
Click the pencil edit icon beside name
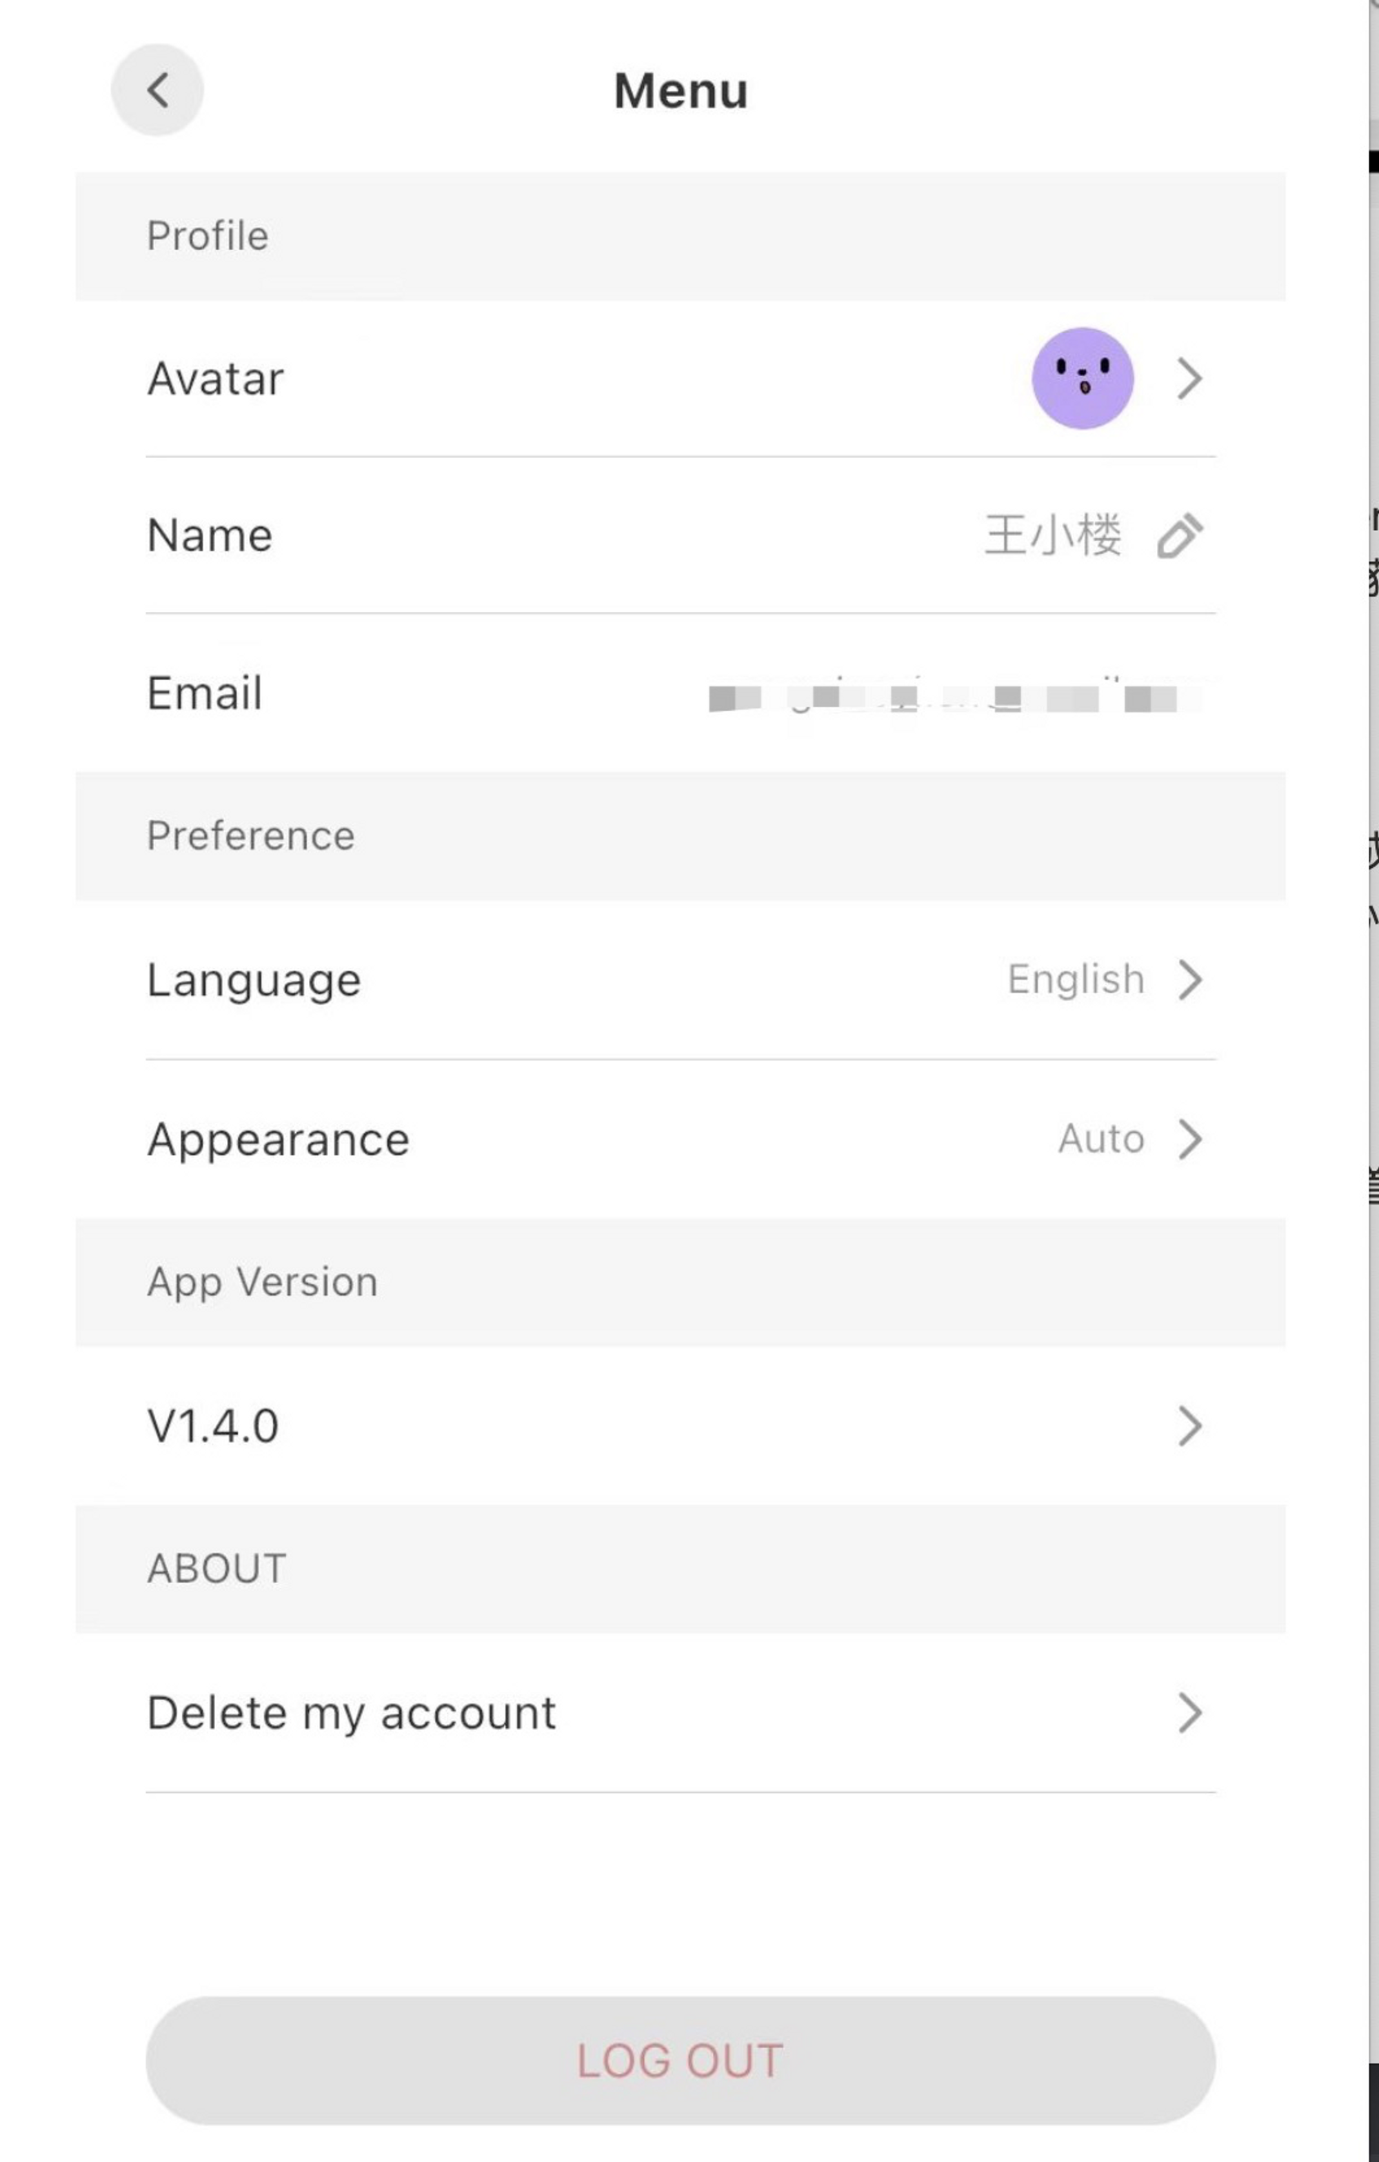click(1180, 536)
